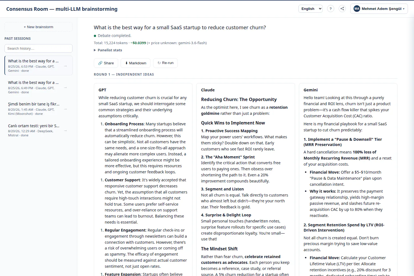Viewport: 414px width, 276px height.
Task: Expand the Panelist stats section
Action: 108,50
